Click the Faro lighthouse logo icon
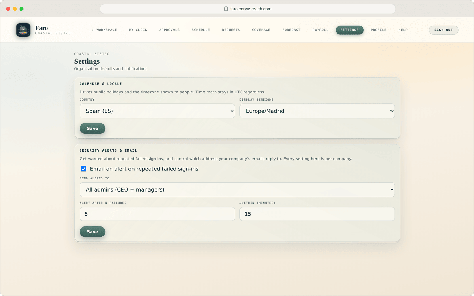 [23, 30]
